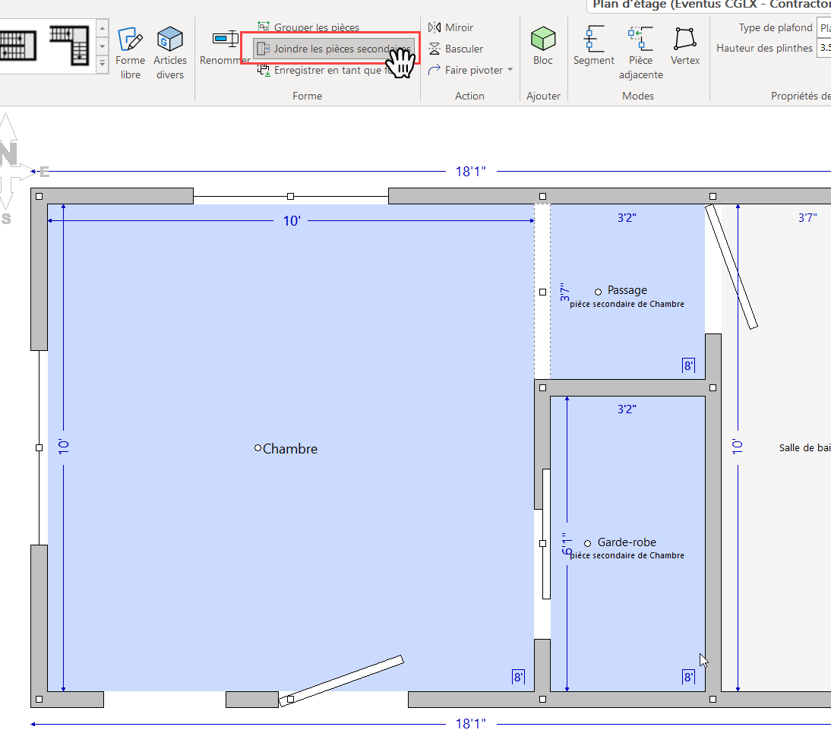831x730 pixels.
Task: Click Grouper les pièces
Action: pos(308,27)
